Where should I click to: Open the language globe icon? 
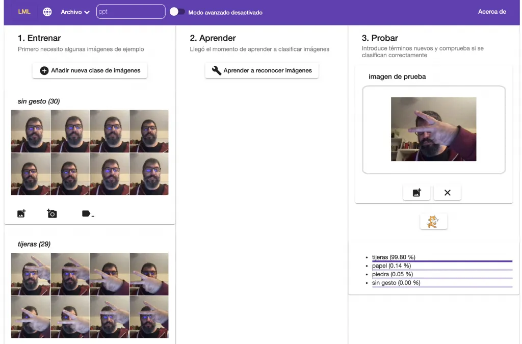pos(47,12)
